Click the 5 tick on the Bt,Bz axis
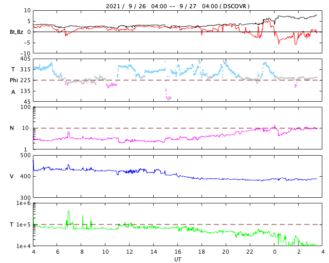 click(x=29, y=21)
